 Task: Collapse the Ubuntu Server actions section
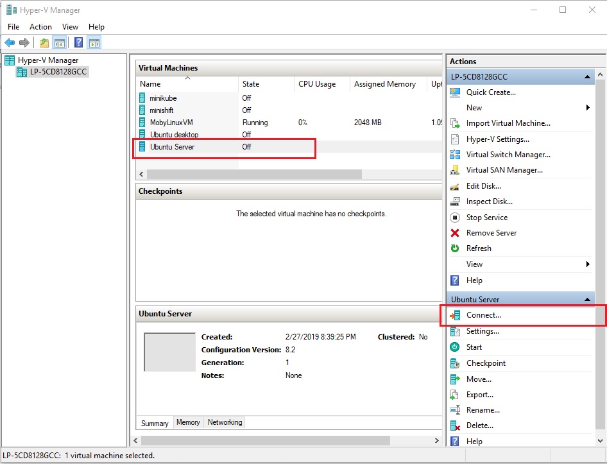[x=587, y=300]
